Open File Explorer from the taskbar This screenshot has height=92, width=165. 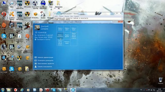coord(9,90)
